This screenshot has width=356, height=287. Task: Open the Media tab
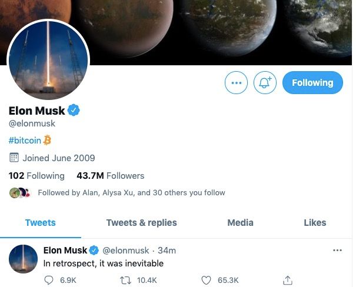(240, 222)
